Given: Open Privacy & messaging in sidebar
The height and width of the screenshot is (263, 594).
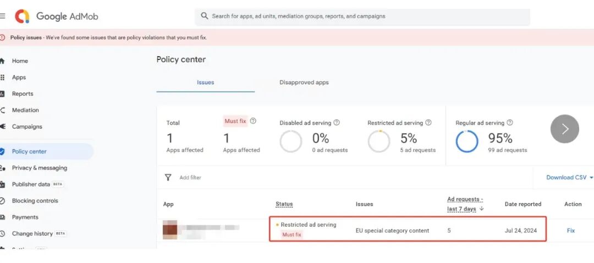Looking at the screenshot, I should point(40,168).
